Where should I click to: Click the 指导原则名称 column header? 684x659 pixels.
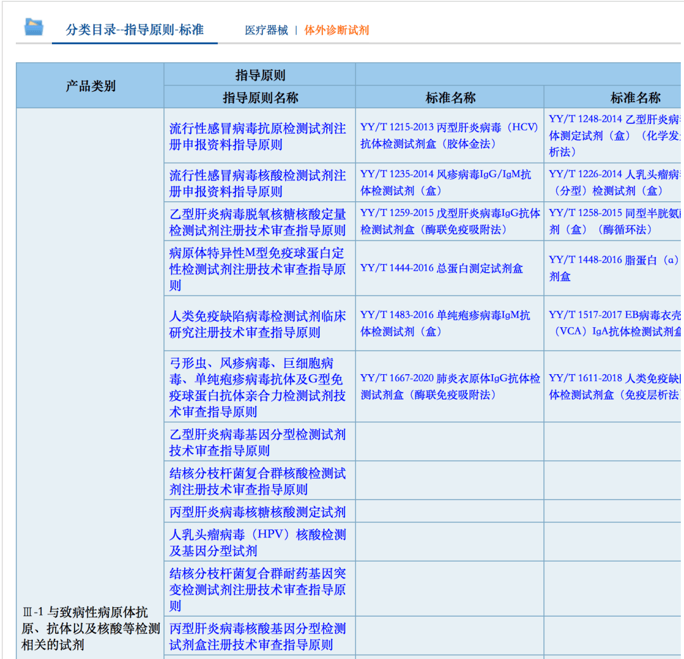click(x=260, y=97)
